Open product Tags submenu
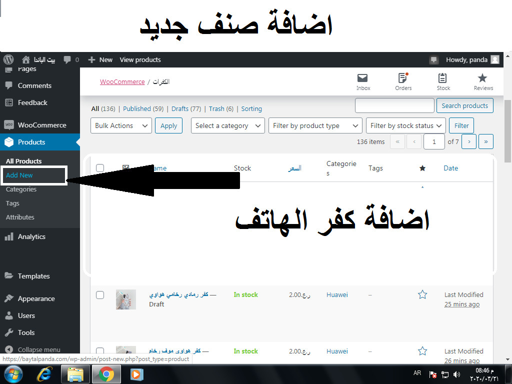The height and width of the screenshot is (384, 512). (x=12, y=203)
